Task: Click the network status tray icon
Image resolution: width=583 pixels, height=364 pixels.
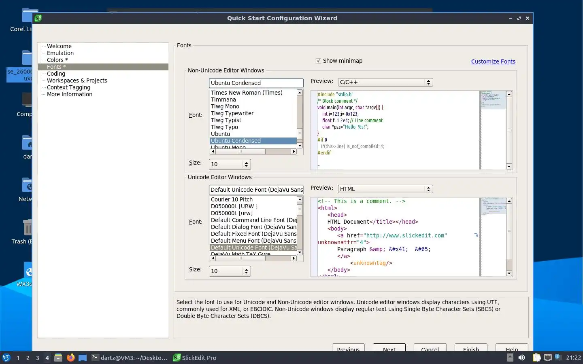Action: (x=548, y=358)
